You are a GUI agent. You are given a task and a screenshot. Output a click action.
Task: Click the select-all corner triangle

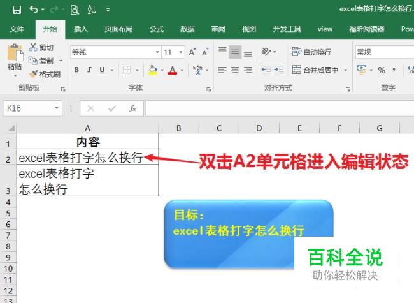coord(11,128)
